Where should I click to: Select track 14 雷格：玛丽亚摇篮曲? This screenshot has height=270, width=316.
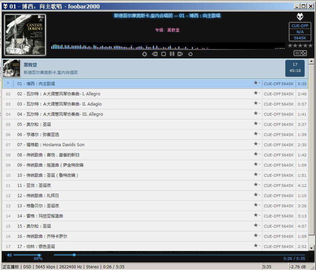155,216
